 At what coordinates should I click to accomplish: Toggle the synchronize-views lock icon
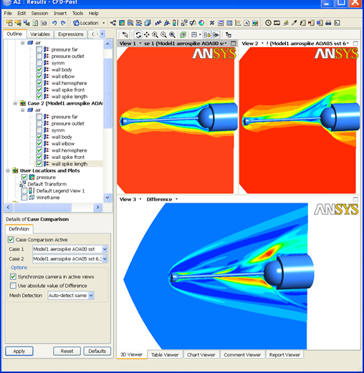tap(207, 35)
